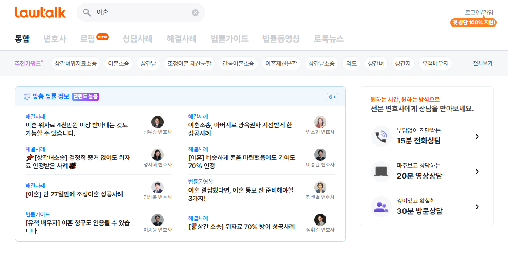Click the phone icon beside 15분 전화상담
Viewport: 508px width, 259px height.
click(x=381, y=136)
